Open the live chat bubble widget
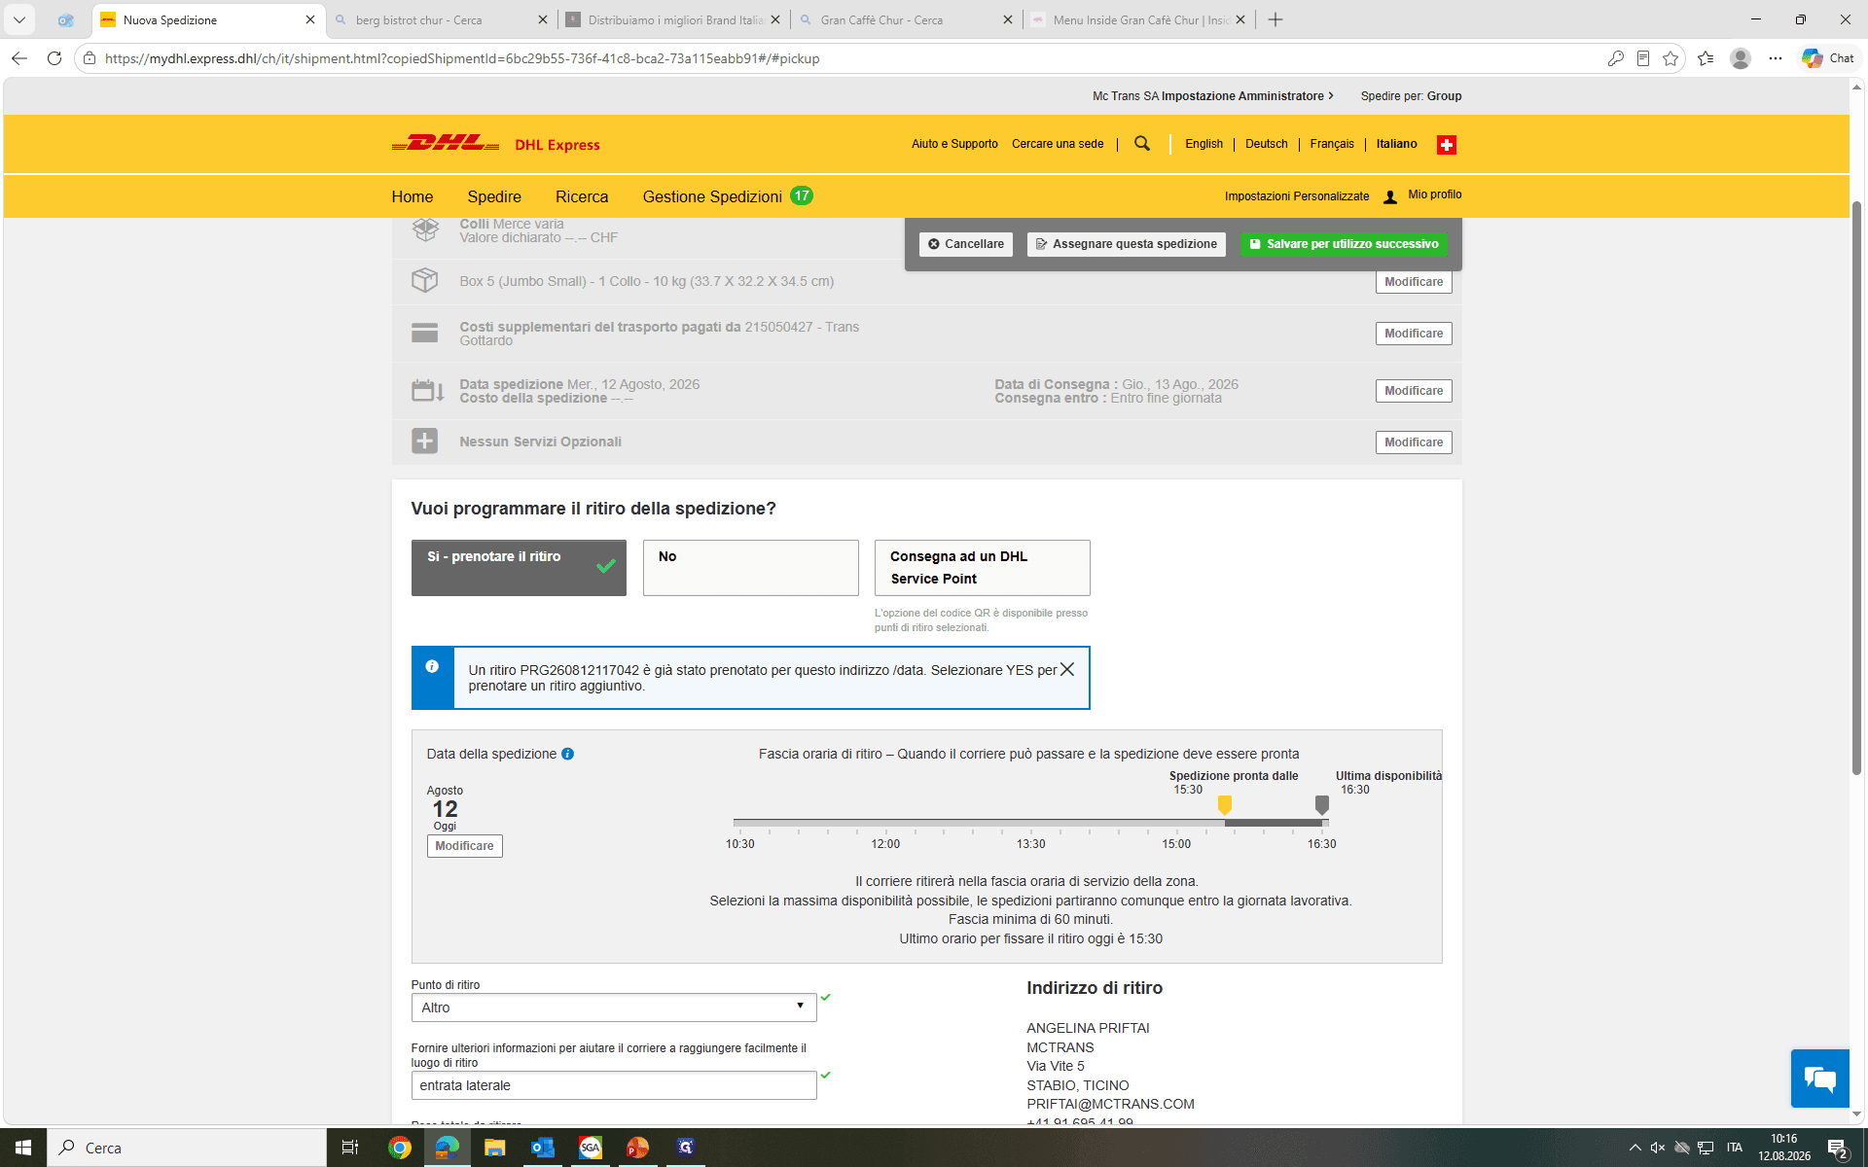The width and height of the screenshot is (1868, 1167). (1819, 1079)
